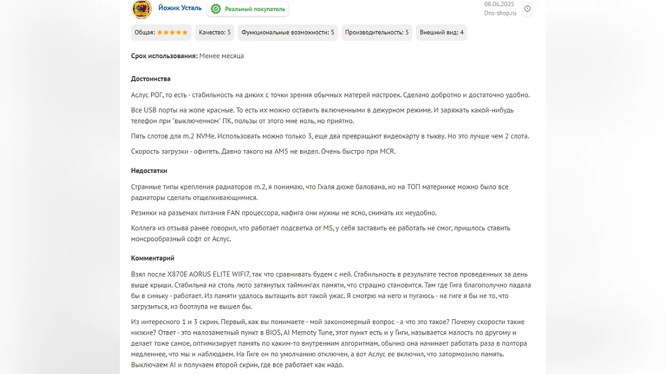666x374 pixels.
Task: Click the Производительность: 5 rating chip
Action: tap(377, 33)
